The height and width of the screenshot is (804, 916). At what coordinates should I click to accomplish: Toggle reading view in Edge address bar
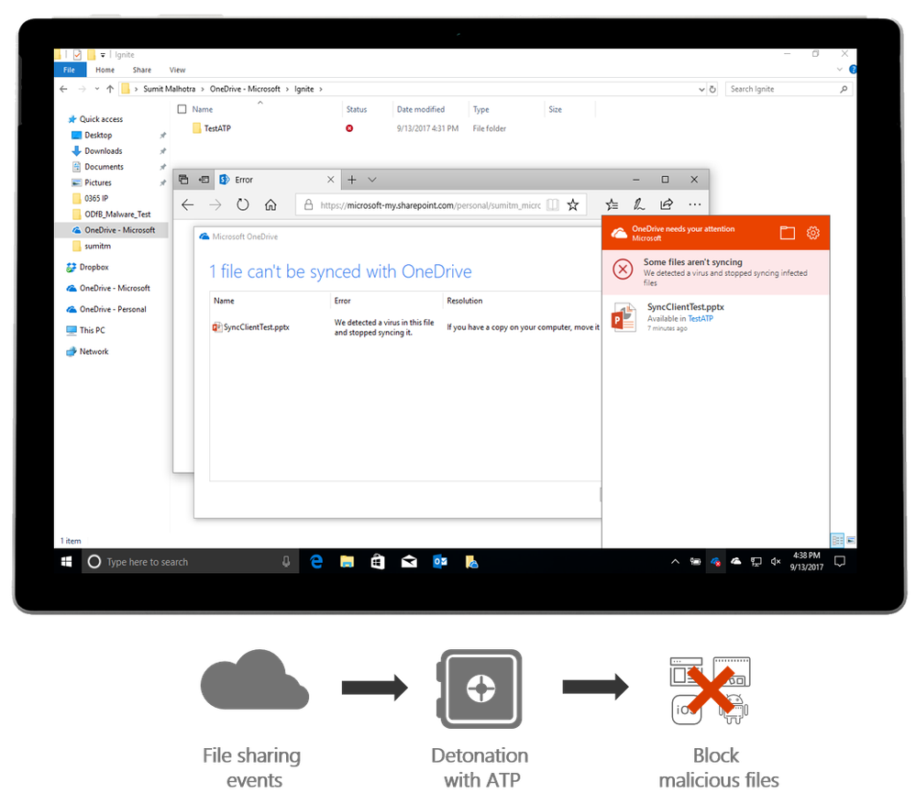point(553,205)
